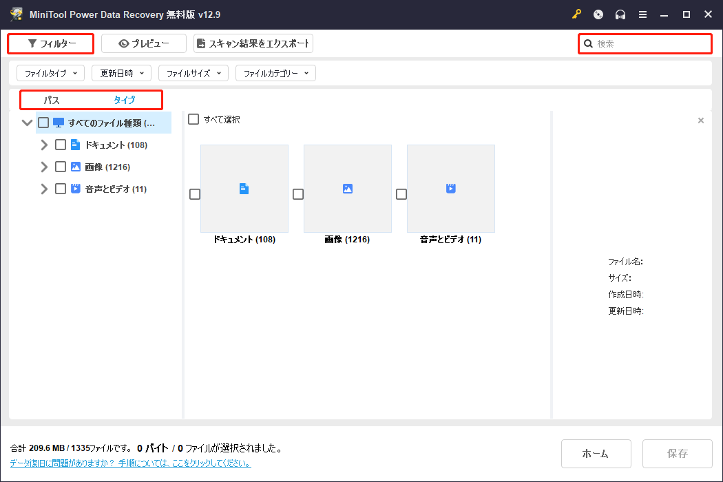The width and height of the screenshot is (723, 482).
Task: Open the 更新日時 filter dropdown
Action: click(x=122, y=73)
